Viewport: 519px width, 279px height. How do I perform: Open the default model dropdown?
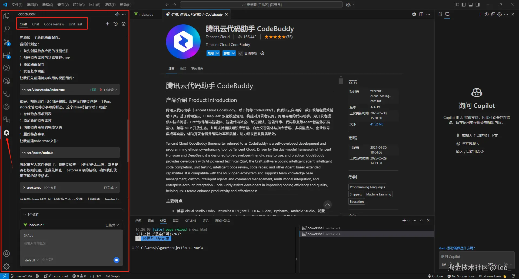[32, 260]
